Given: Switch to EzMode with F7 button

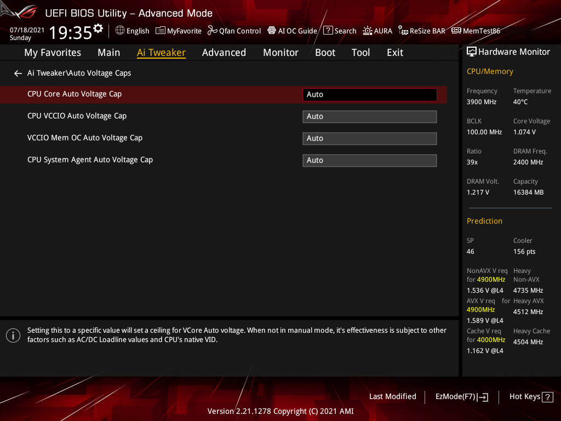Looking at the screenshot, I should point(461,396).
